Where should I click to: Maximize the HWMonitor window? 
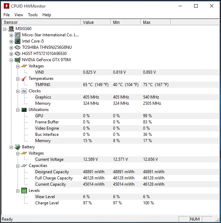pyautogui.click(x=196, y=6)
